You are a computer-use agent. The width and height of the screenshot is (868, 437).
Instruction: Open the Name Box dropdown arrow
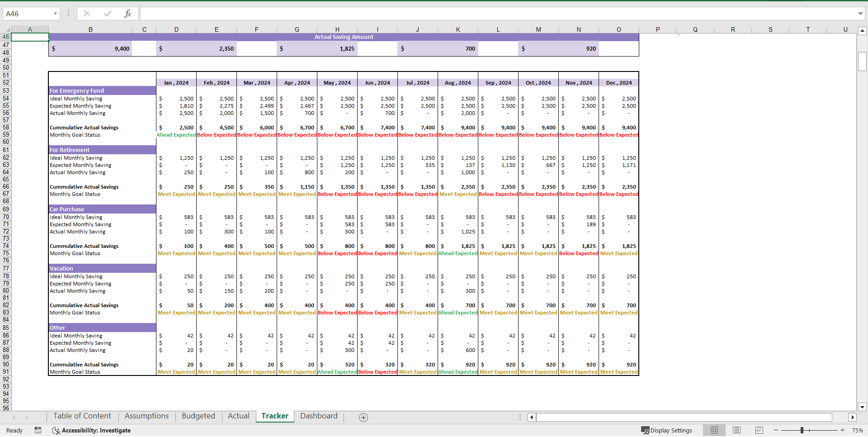tap(55, 14)
